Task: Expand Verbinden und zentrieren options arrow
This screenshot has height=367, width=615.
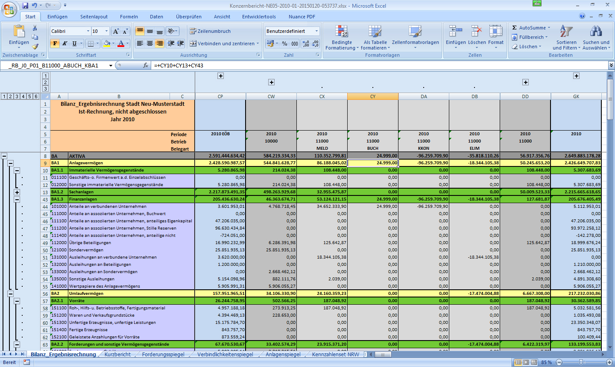Action: pos(258,44)
